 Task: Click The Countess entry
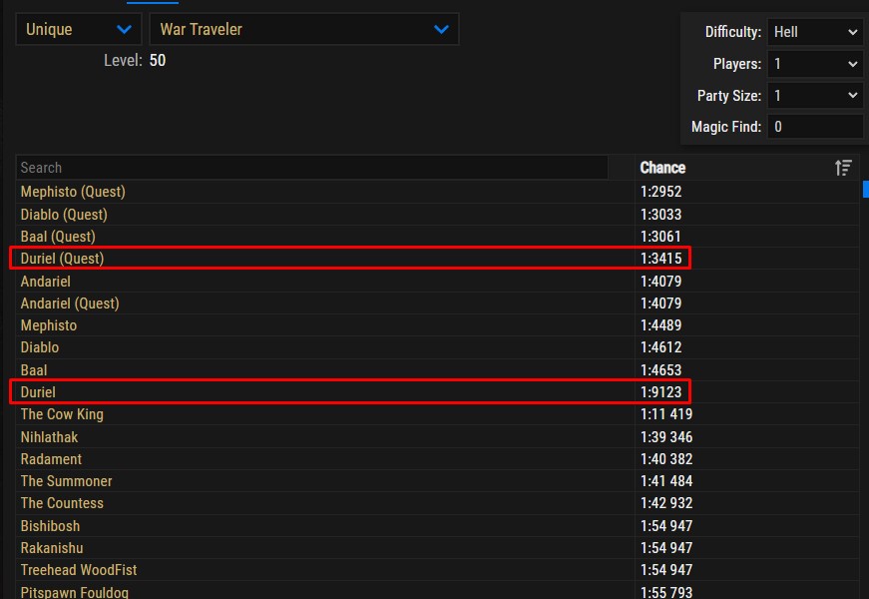pos(62,503)
